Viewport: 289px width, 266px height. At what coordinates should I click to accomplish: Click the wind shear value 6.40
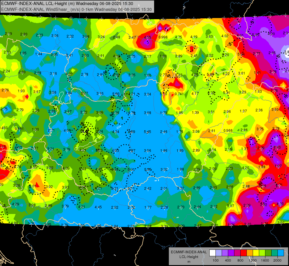277,147
